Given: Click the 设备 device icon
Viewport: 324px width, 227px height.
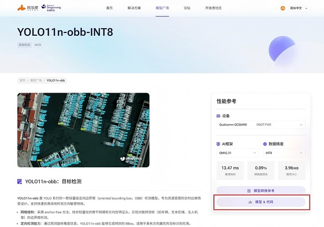Looking at the screenshot, I should (x=218, y=116).
